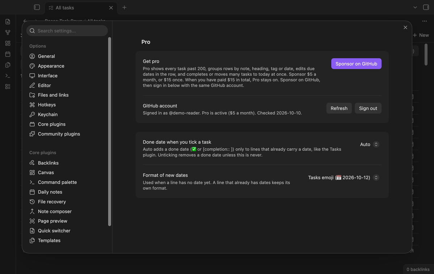Click the magnifier icon in search settings

click(33, 31)
